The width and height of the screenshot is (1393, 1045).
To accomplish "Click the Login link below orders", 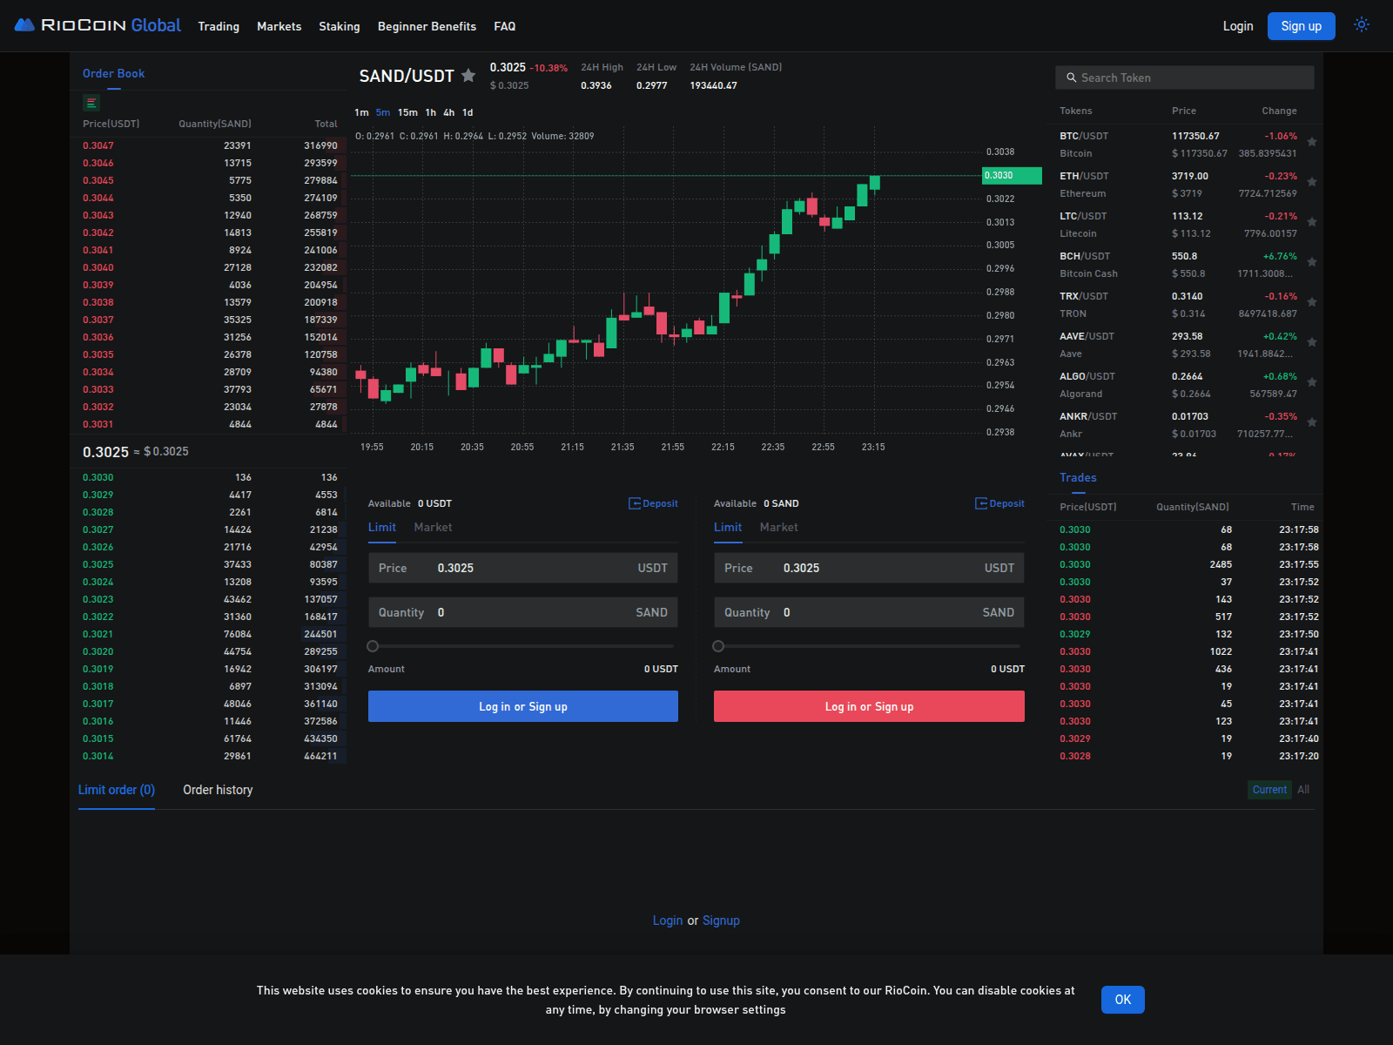I will pos(668,920).
